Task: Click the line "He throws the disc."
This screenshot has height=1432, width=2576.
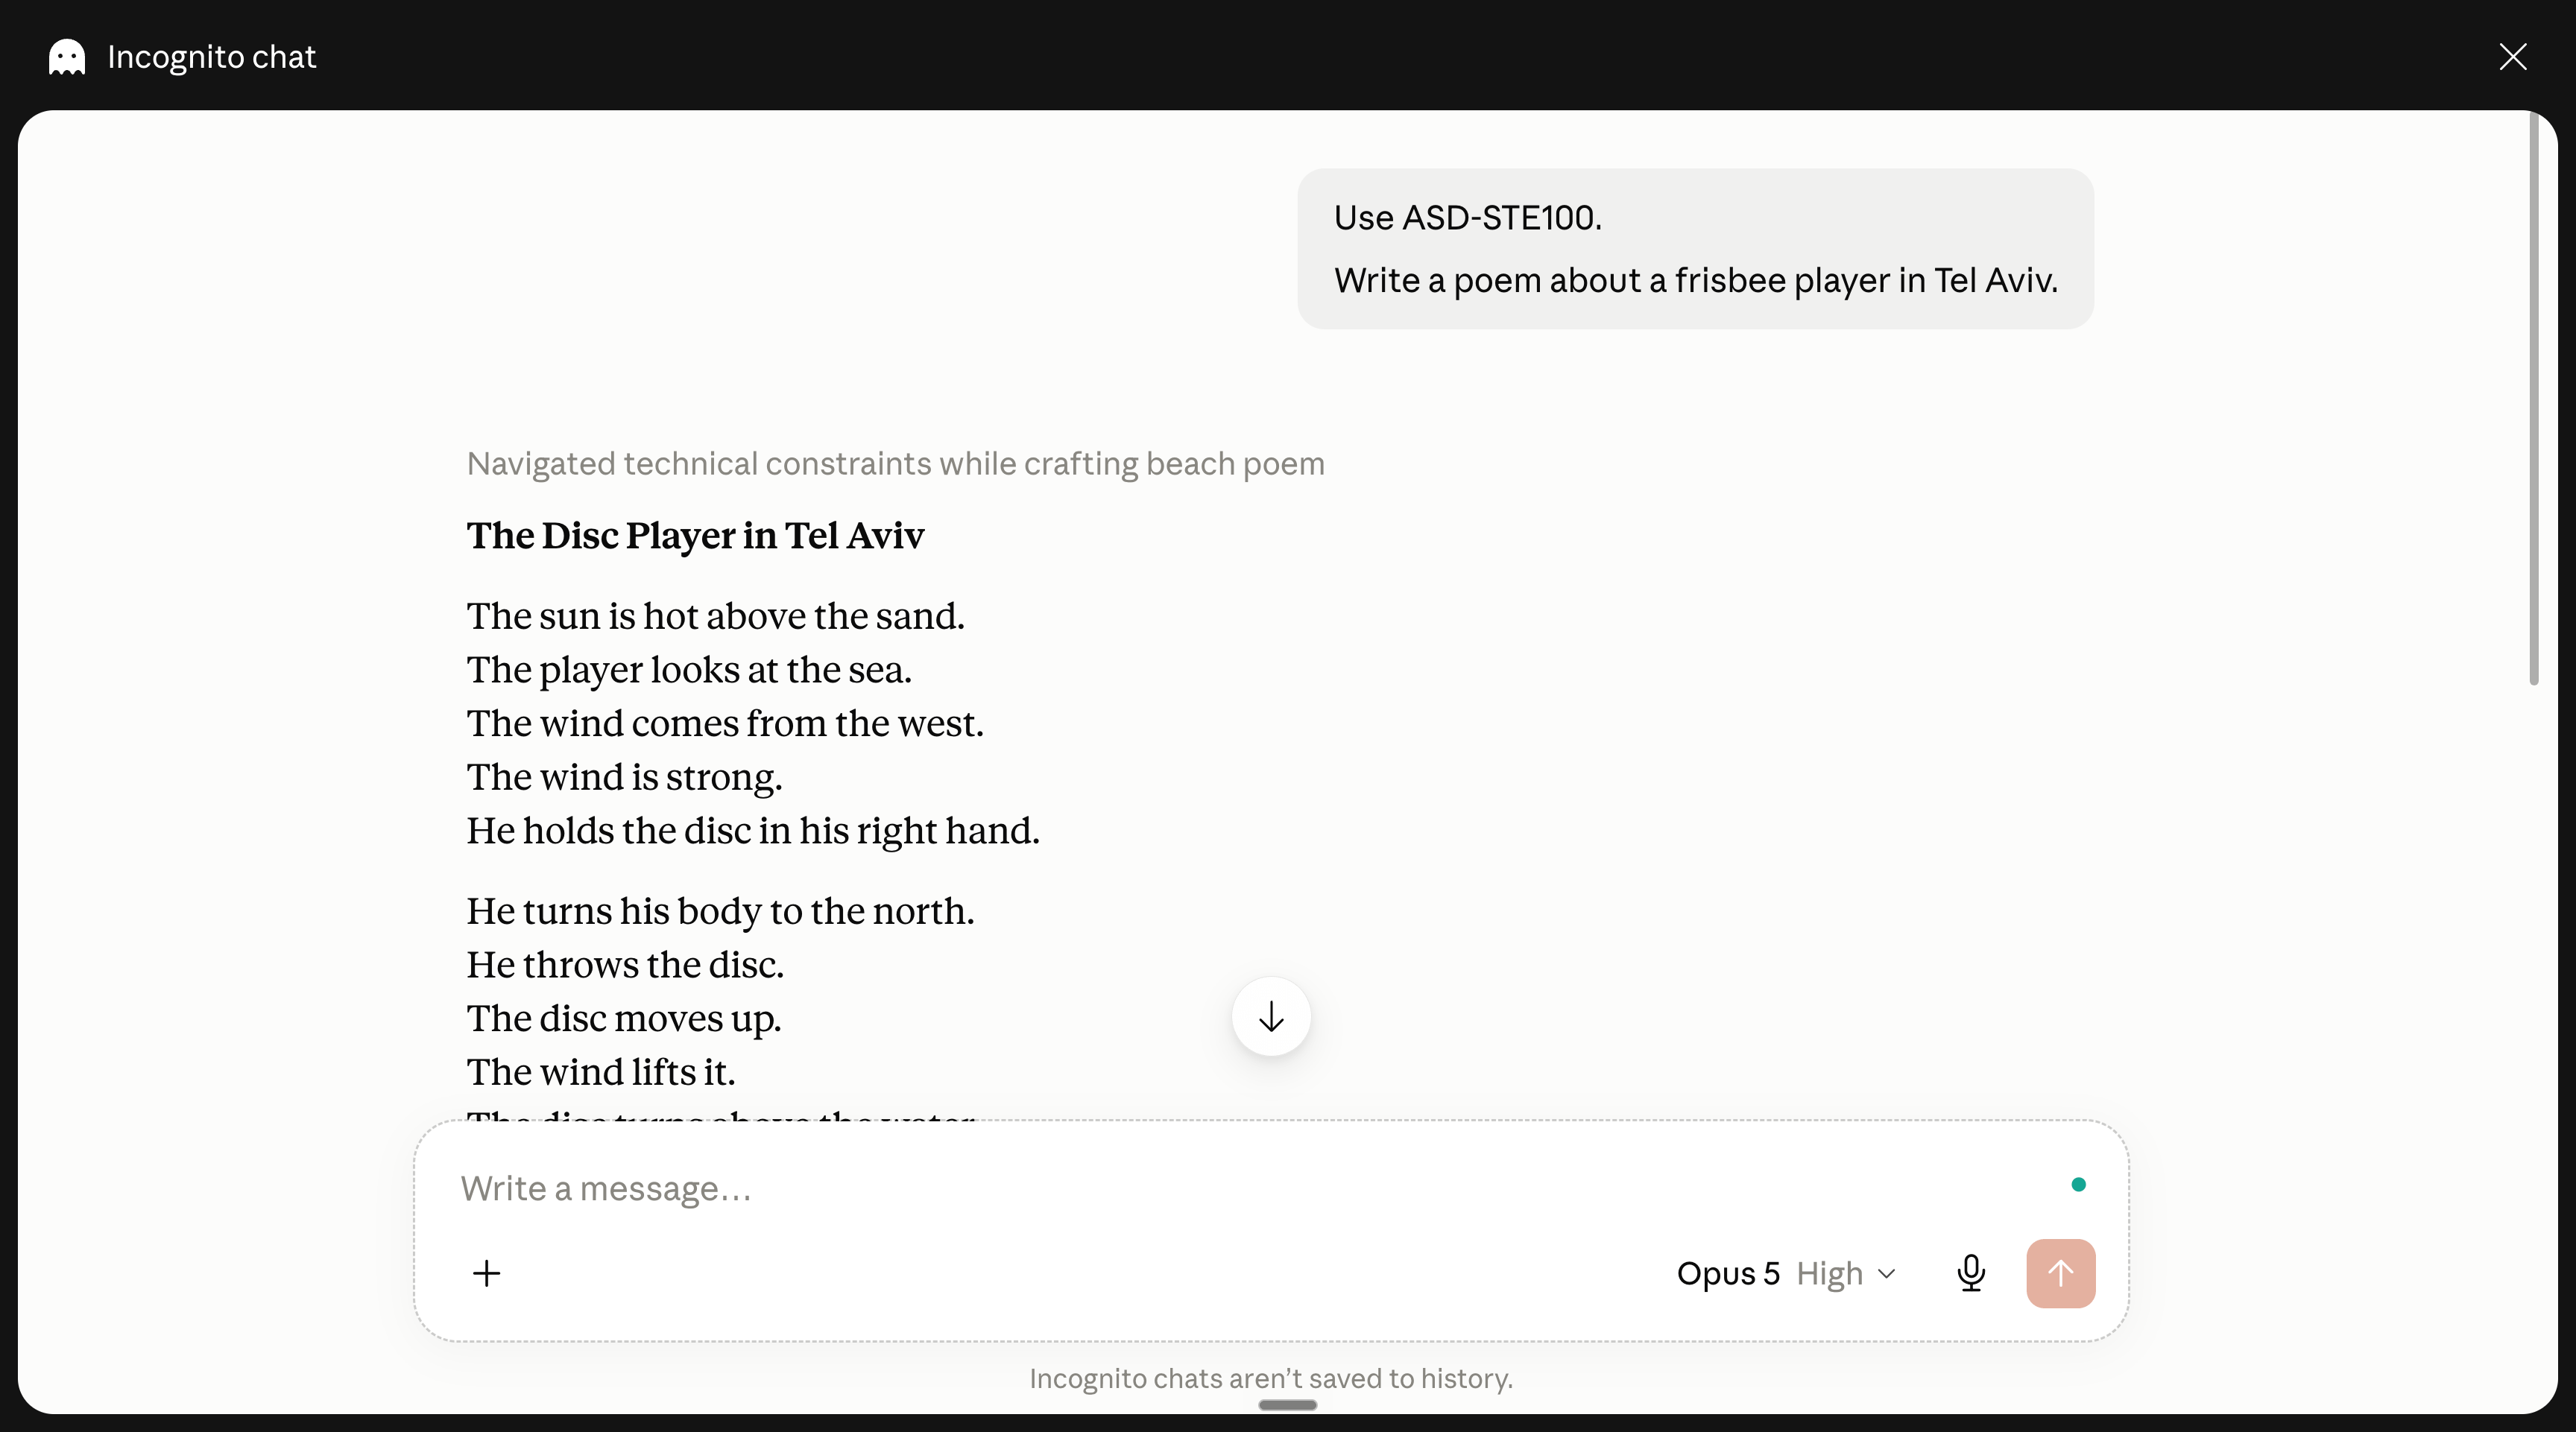Action: coord(625,966)
